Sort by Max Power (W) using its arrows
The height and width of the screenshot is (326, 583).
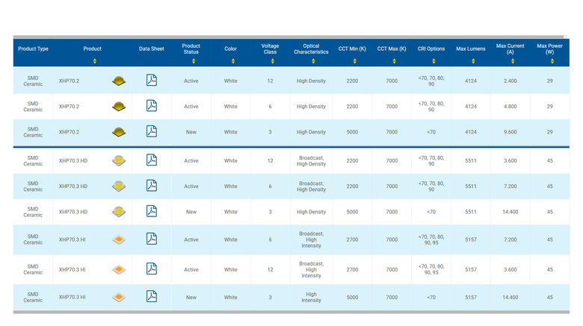(x=552, y=61)
